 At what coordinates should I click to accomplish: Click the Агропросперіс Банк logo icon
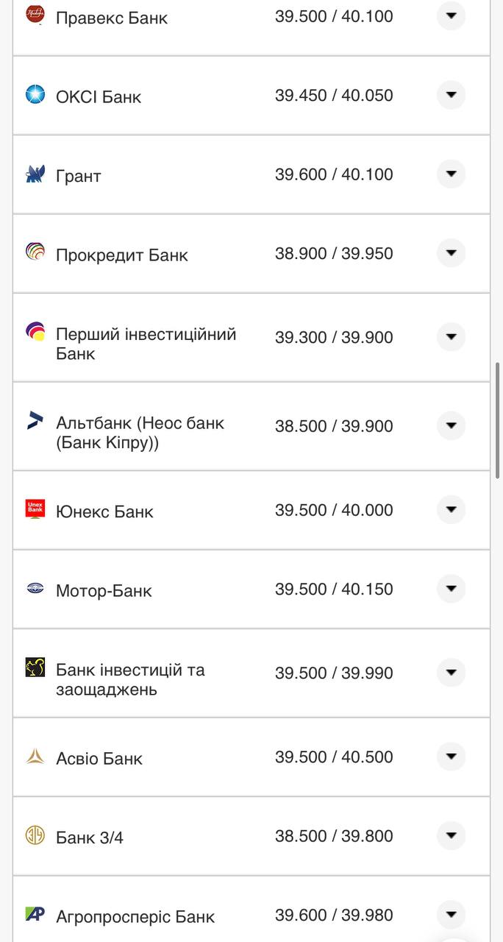35,915
